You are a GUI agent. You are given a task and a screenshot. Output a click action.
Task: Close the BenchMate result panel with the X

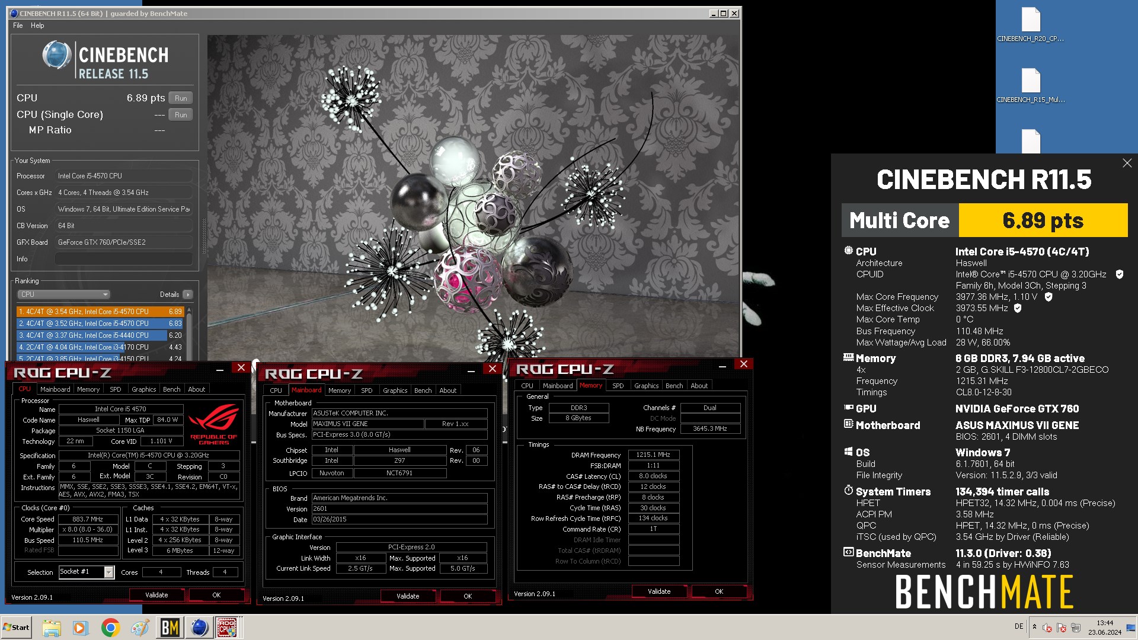click(1127, 163)
